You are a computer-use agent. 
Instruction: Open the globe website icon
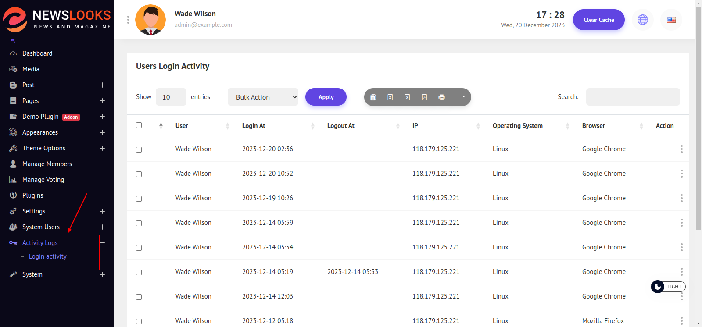(642, 20)
